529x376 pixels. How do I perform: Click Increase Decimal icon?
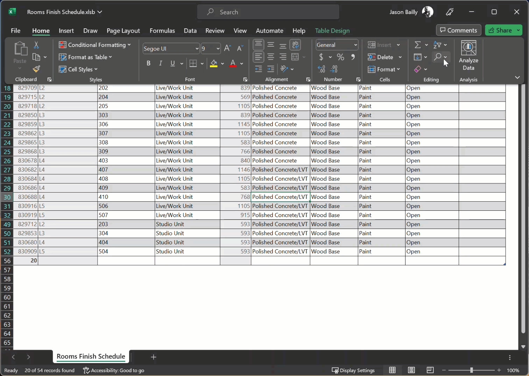tap(322, 69)
